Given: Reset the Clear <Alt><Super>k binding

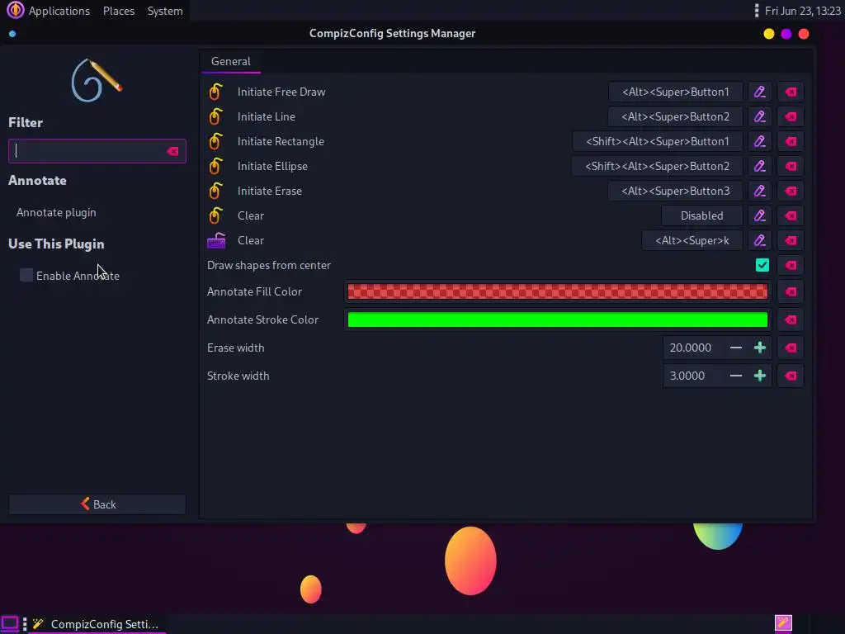Looking at the screenshot, I should click(791, 240).
